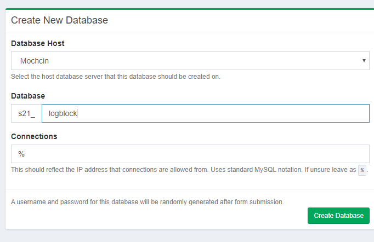Click the Database field label
Image resolution: width=374 pixels, height=242 pixels.
pos(28,96)
